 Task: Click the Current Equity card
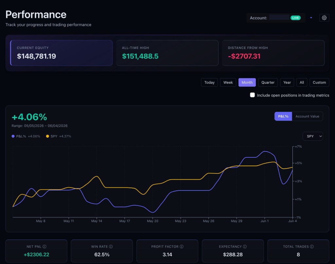point(61,53)
